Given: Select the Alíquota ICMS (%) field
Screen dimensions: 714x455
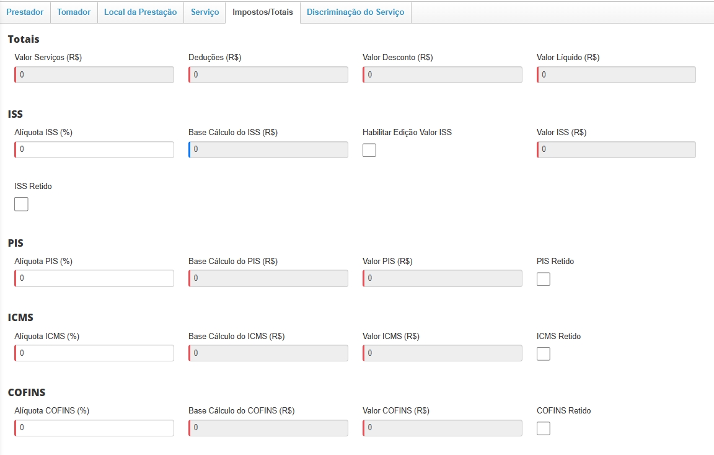Looking at the screenshot, I should (x=95, y=353).
